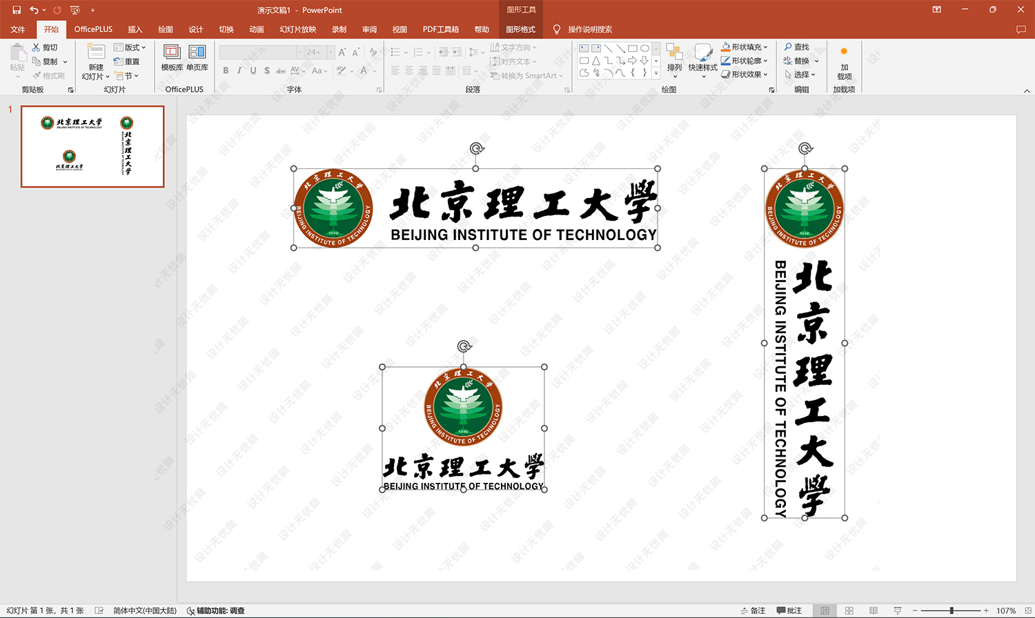Click the Reset (重置) slide button

tap(127, 61)
